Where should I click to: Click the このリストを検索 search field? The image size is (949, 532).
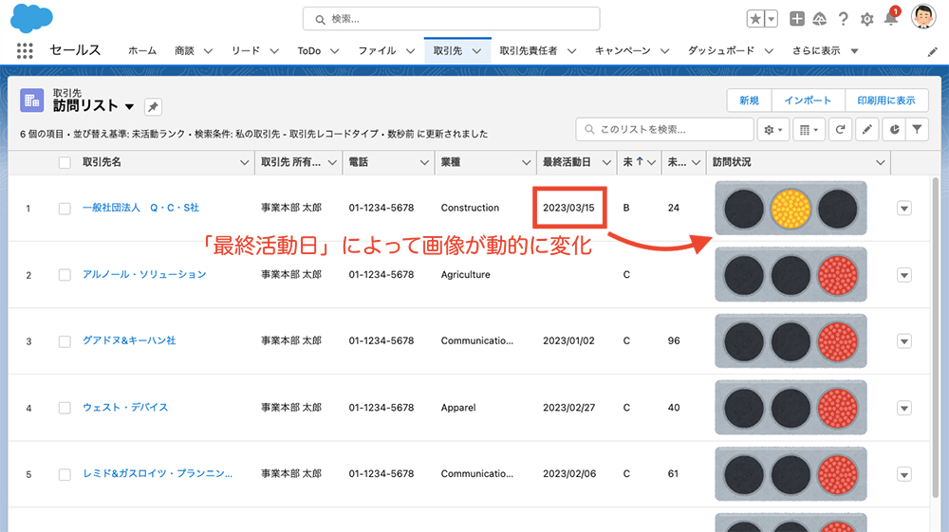664,129
